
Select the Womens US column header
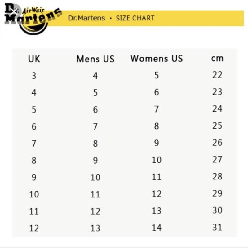[157, 58]
